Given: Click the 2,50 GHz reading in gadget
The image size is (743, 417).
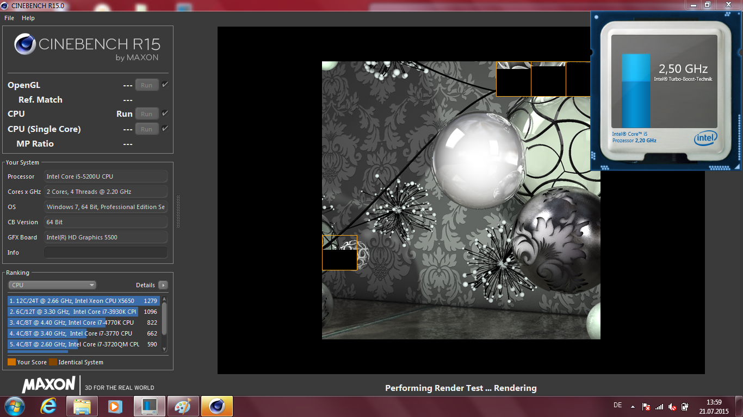Looking at the screenshot, I should click(683, 69).
